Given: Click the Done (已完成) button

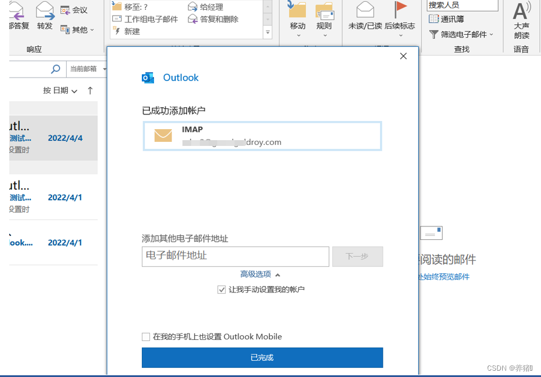Looking at the screenshot, I should pos(262,358).
